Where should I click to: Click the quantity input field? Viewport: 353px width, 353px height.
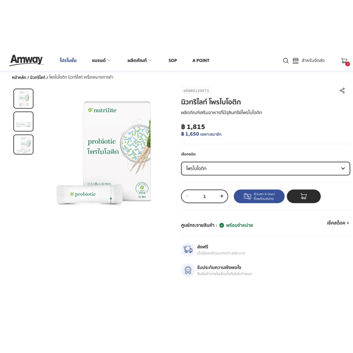pyautogui.click(x=204, y=196)
